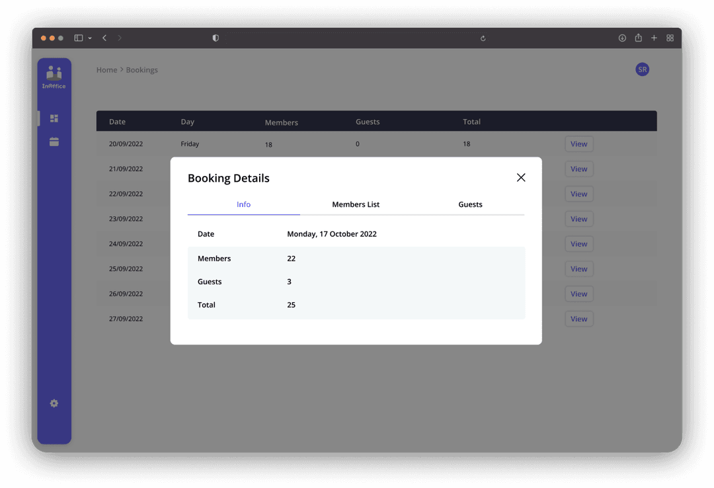Screen dimensions: 714x488
Task: View the 20/09/2022 booking
Action: (x=578, y=144)
